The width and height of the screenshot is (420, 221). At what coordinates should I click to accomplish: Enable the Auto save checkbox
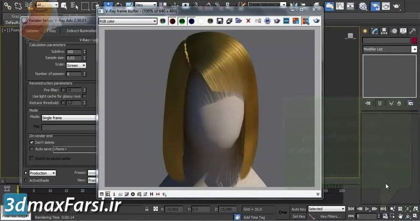pos(31,149)
